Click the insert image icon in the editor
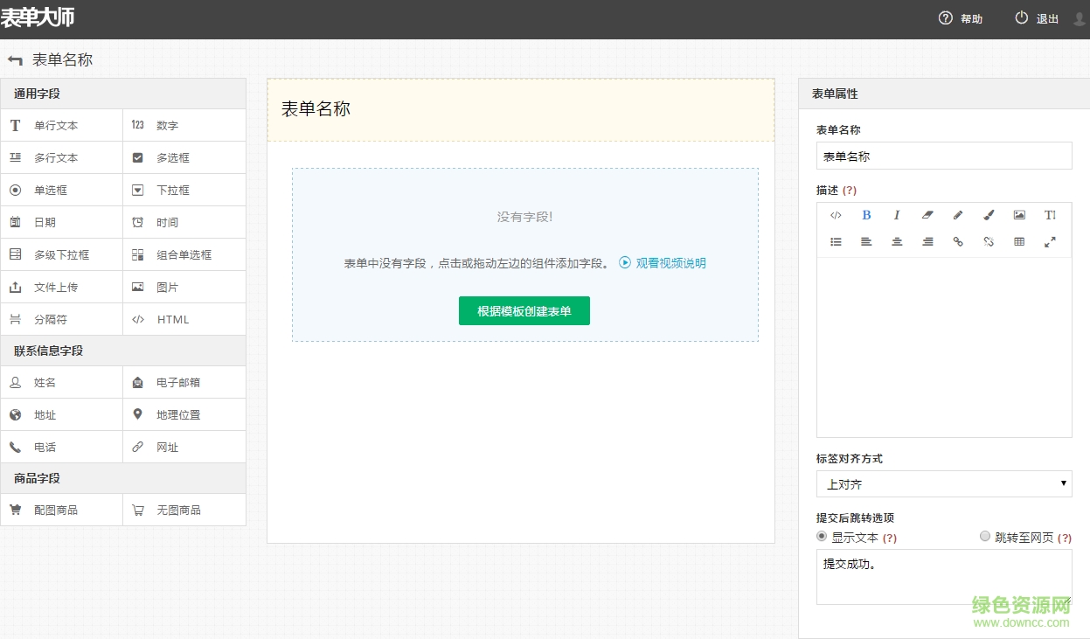 click(x=1019, y=215)
